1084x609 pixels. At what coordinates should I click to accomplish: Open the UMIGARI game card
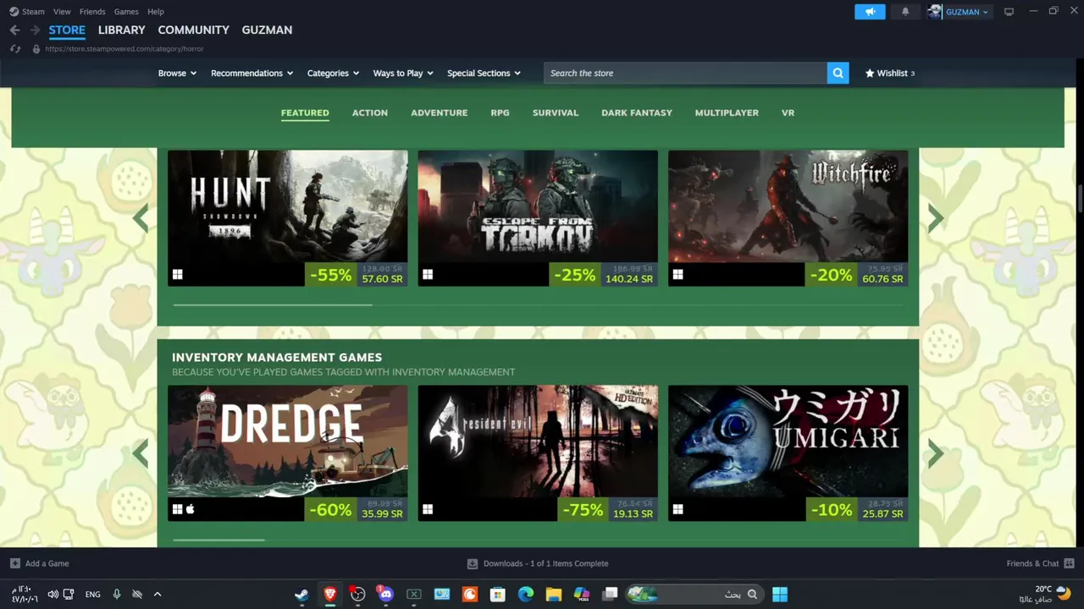(788, 453)
